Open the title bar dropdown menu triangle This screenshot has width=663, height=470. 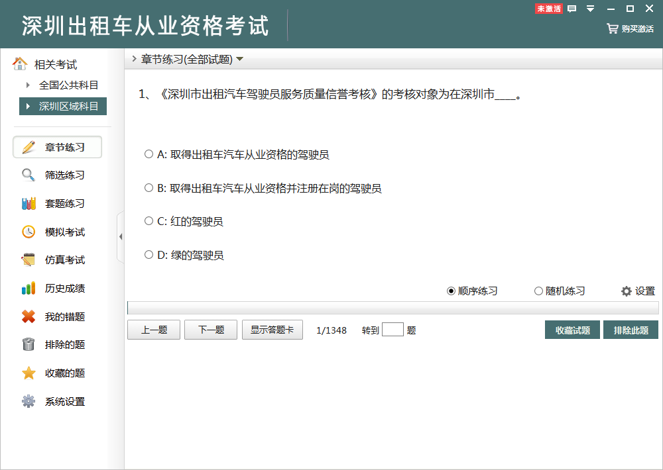click(x=590, y=9)
